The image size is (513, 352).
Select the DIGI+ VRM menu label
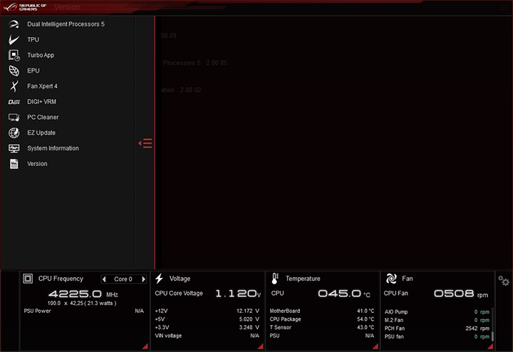[x=41, y=102]
